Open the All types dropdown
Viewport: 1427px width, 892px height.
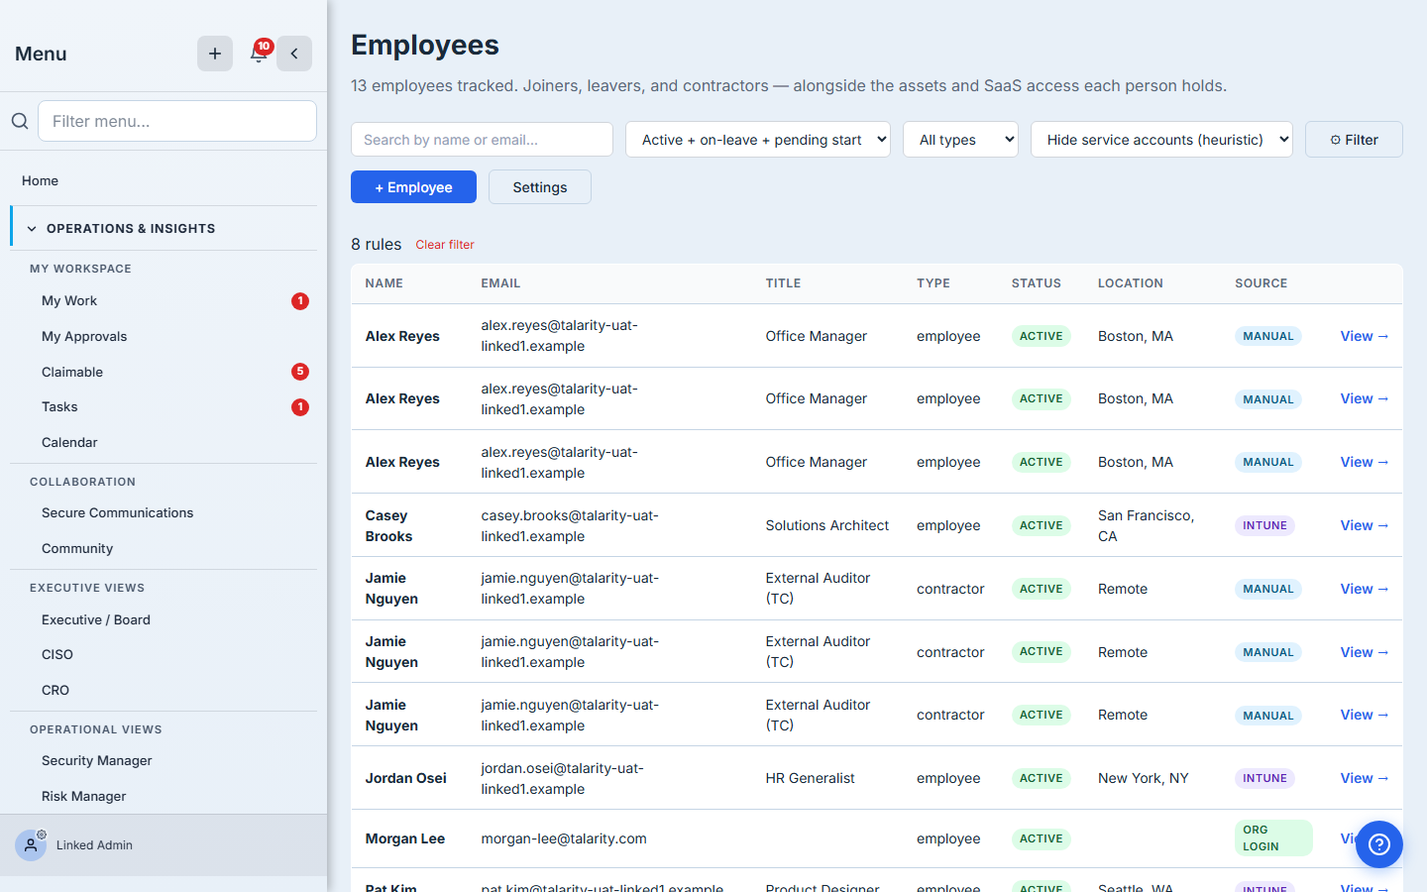click(x=960, y=140)
